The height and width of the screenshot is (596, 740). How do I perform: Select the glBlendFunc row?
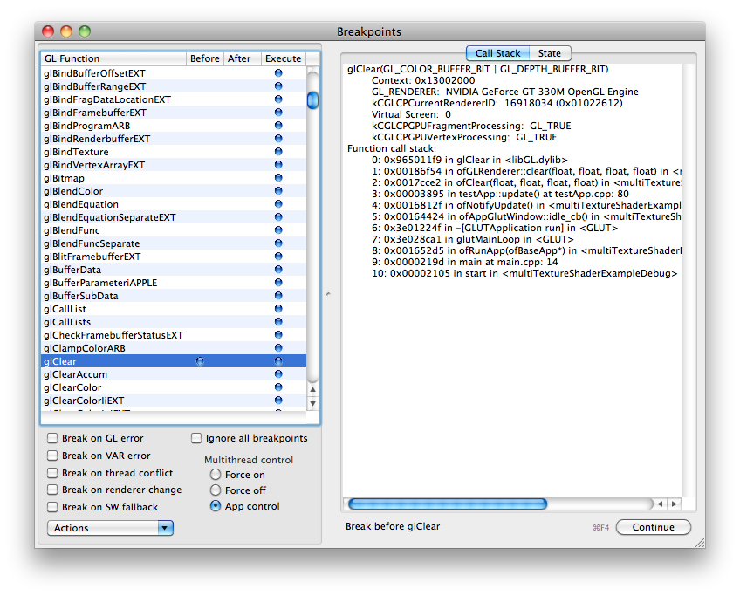pyautogui.click(x=174, y=230)
